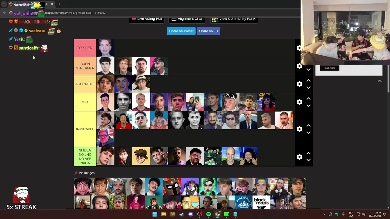Select the Manchester ship logo image
Image resolution: width=390 pixels, height=219 pixels.
(x=243, y=202)
